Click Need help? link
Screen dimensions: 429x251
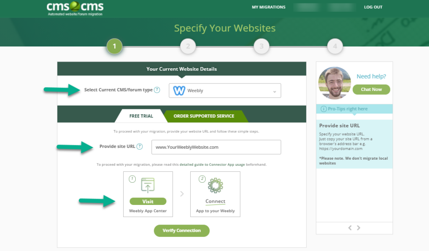371,76
